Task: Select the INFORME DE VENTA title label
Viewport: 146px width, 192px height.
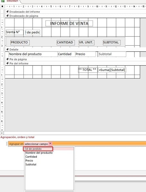Action: click(69, 23)
